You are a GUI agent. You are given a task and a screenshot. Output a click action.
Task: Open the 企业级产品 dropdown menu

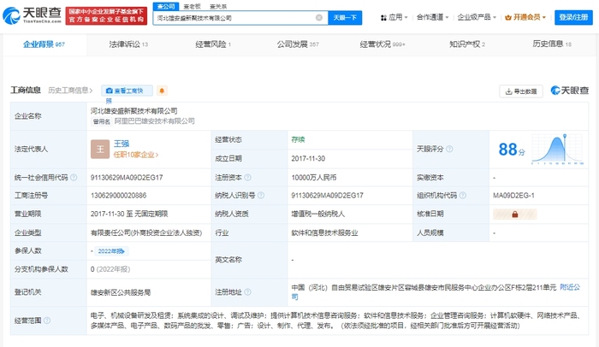[477, 18]
